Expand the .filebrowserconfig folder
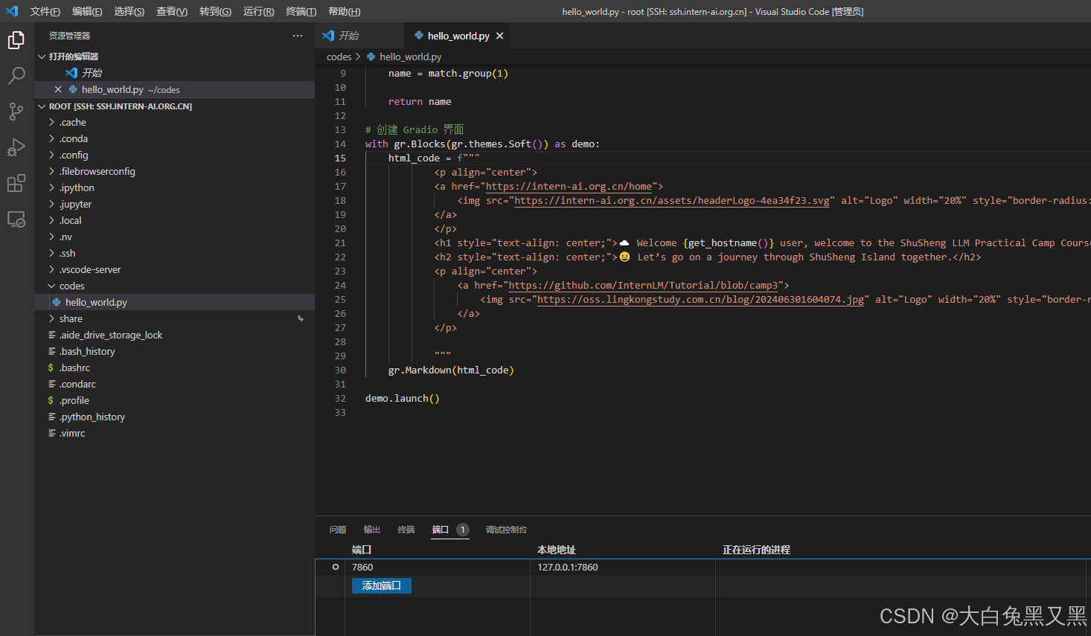 174,171
